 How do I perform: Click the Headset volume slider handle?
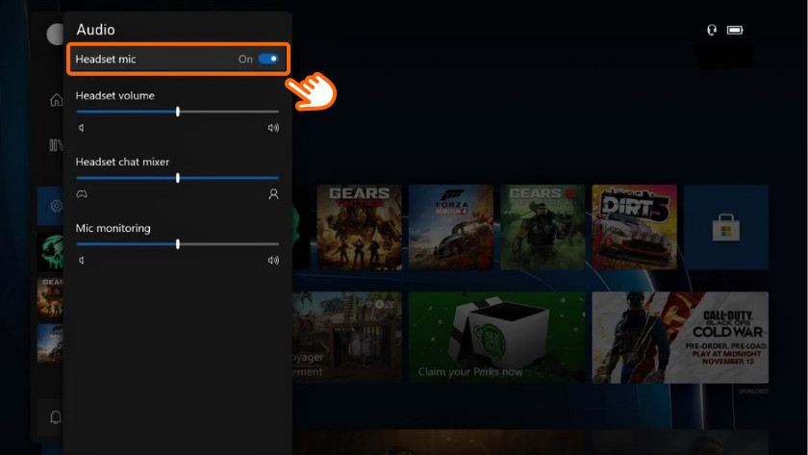[178, 112]
